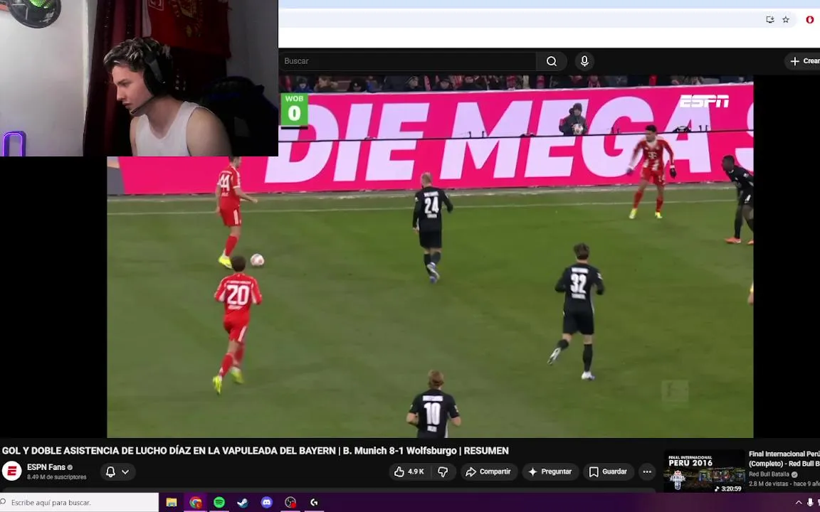Open the Final Internacional Perú recommended video title
Image resolution: width=820 pixels, height=512 pixels.
pyautogui.click(x=784, y=459)
